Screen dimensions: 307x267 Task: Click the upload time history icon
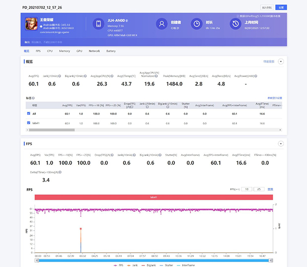click(235, 24)
